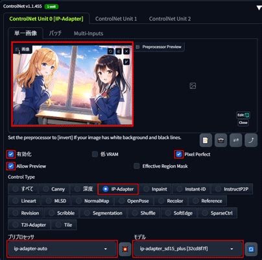Select the brush tool on the image
Viewport: 262px width, 260px height.
pyautogui.click(x=126, y=62)
